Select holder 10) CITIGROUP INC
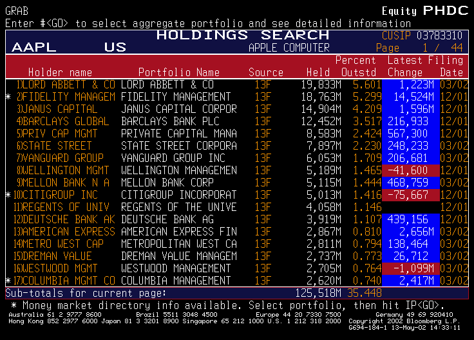The width and height of the screenshot is (474, 340). click(55, 195)
